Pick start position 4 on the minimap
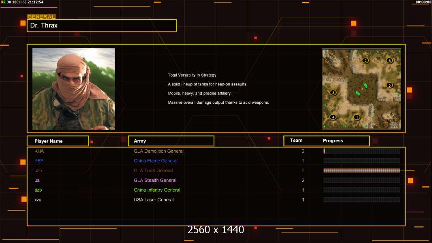Viewport: 432px width, 243px height. point(333,117)
